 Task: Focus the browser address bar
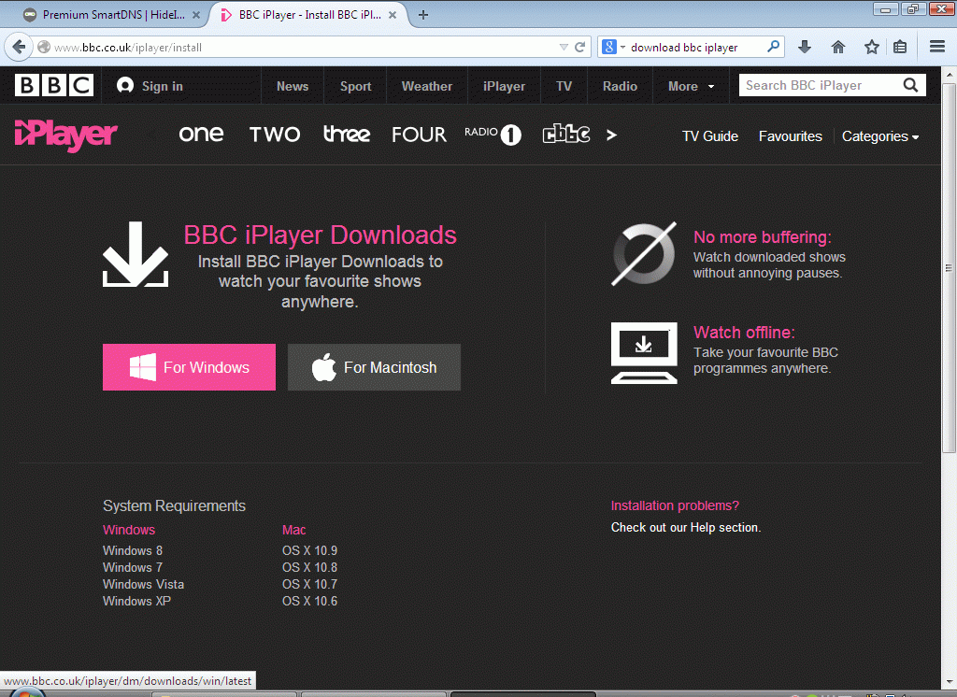coord(304,47)
